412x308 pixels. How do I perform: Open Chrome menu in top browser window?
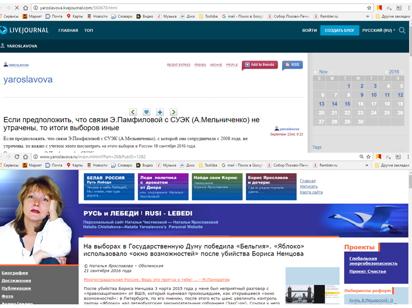coord(409,8)
